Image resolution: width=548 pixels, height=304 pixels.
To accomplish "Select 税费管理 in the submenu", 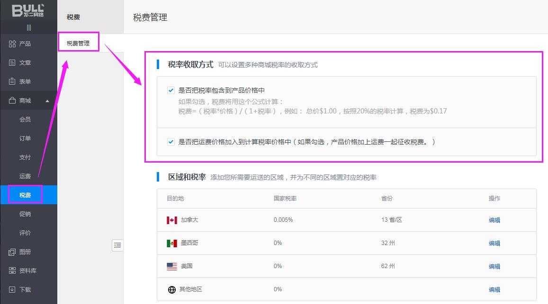I will tap(78, 43).
